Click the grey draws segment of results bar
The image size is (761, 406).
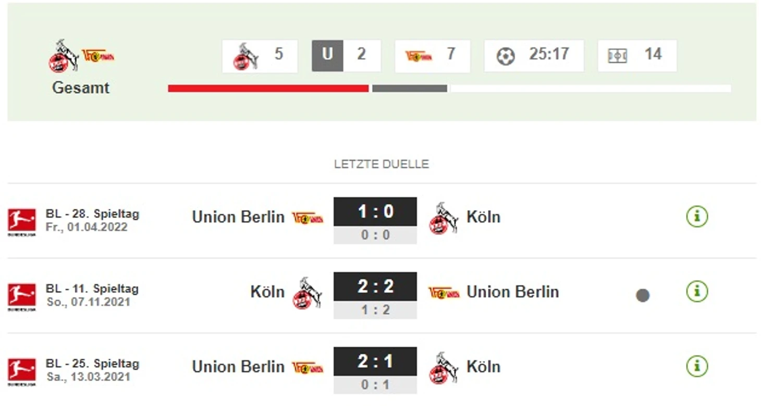tap(410, 89)
